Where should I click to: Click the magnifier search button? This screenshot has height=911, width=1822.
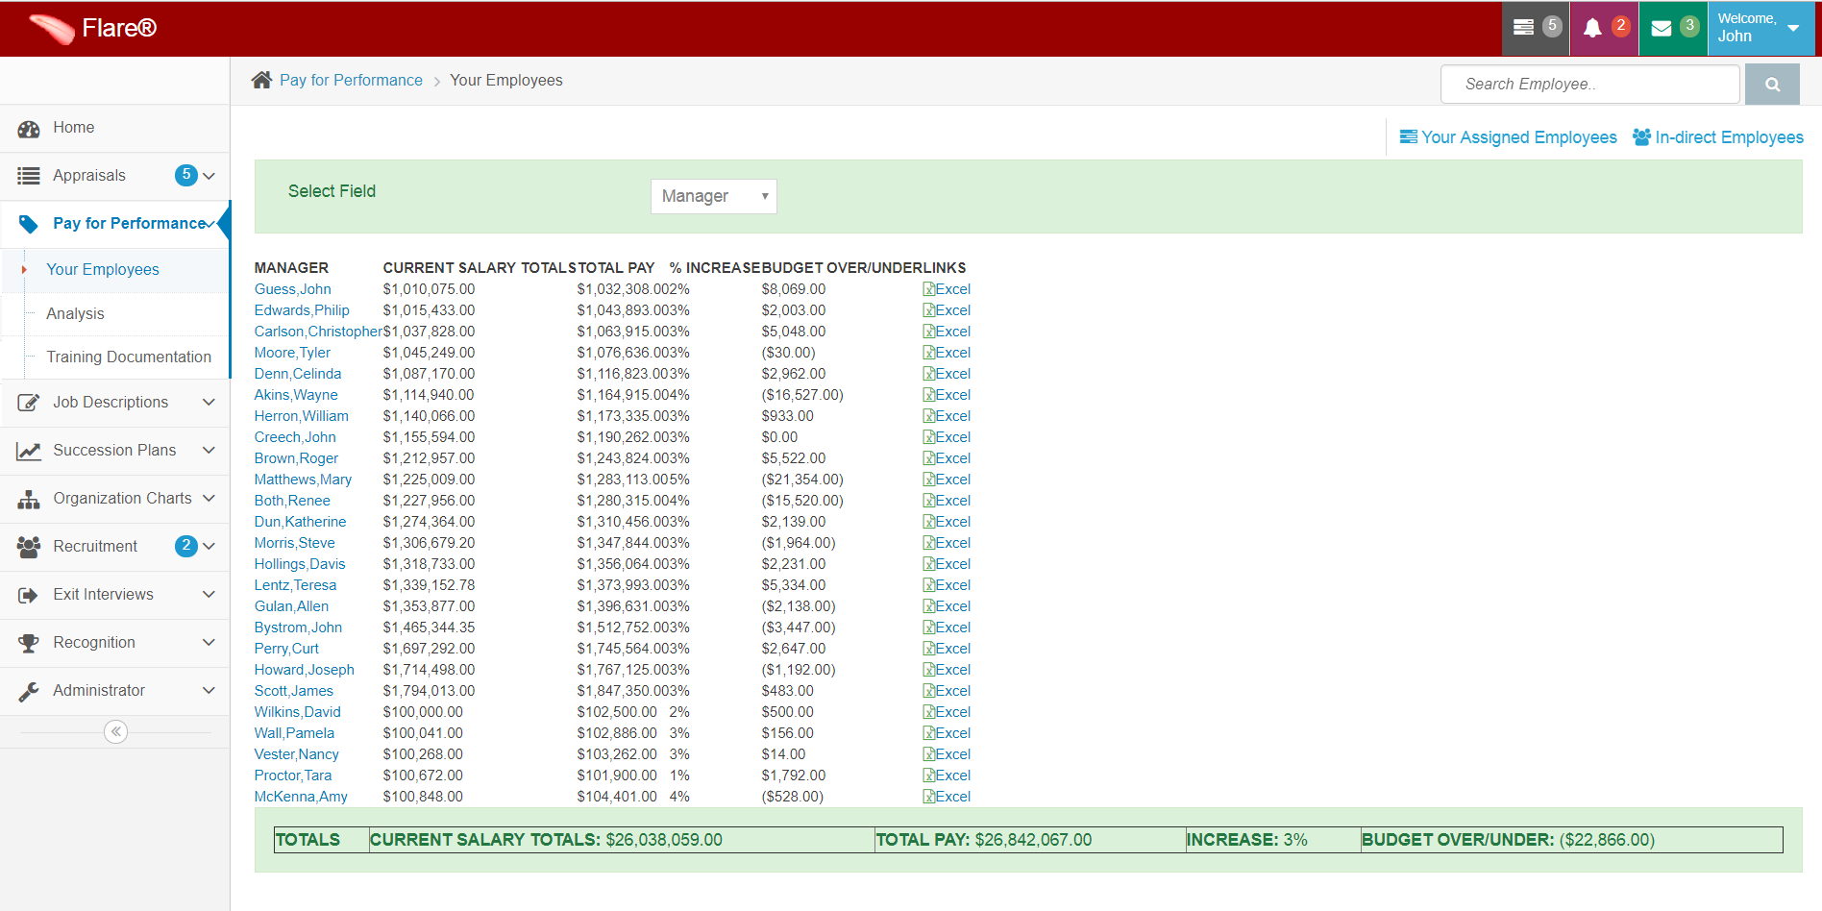(x=1772, y=85)
